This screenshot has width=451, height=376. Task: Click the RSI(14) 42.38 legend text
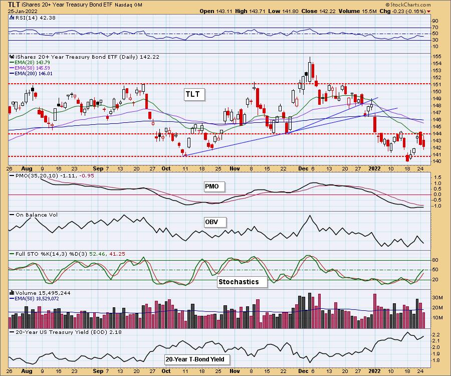[36, 18]
